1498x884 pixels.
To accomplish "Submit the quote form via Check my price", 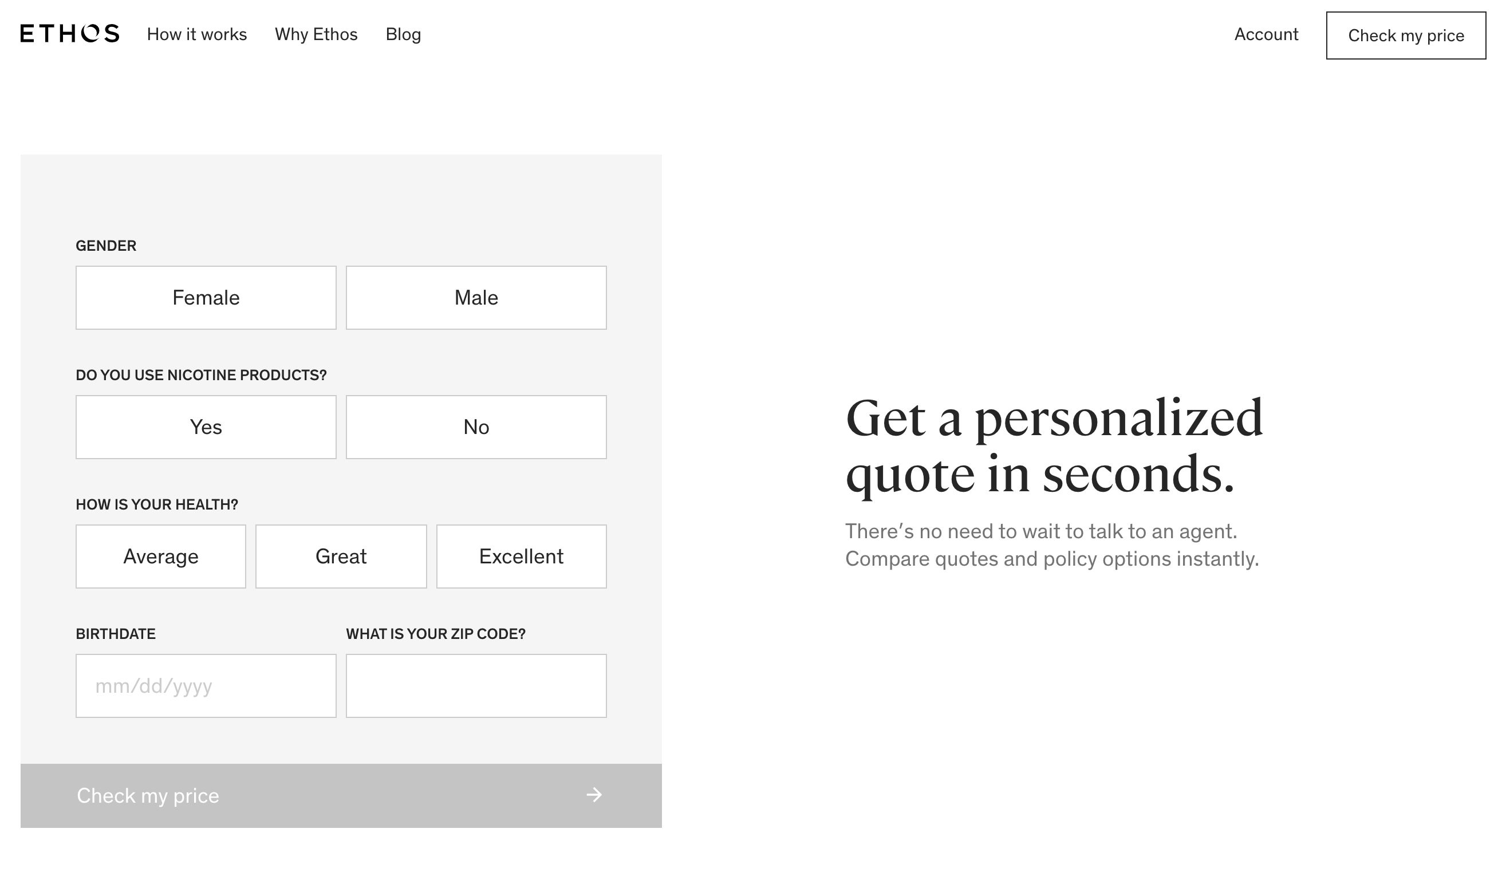I will pos(148,795).
